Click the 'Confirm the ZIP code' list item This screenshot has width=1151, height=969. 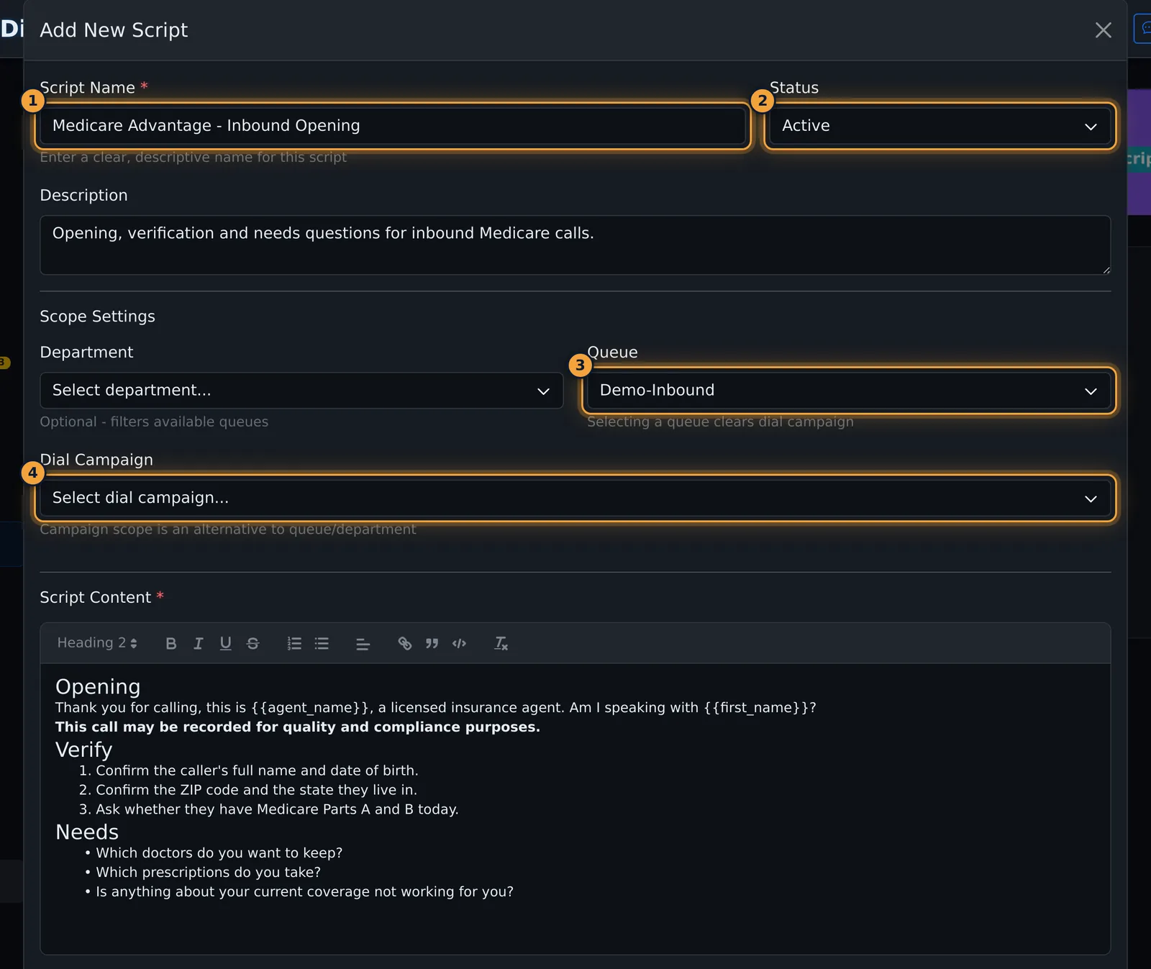pos(257,790)
